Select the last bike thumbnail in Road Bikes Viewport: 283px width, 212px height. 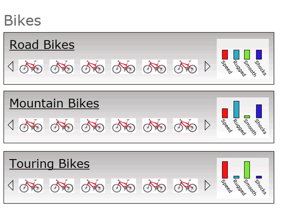pos(185,67)
